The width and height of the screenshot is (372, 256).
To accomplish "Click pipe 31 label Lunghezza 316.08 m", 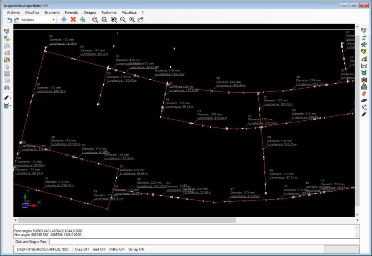I will click(x=212, y=118).
